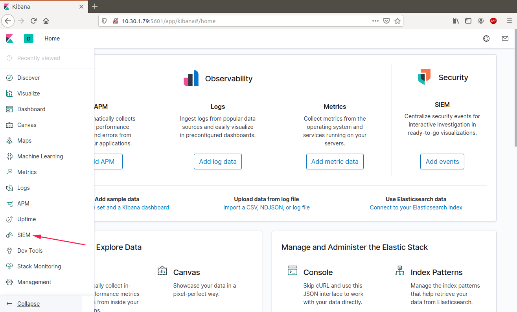The width and height of the screenshot is (517, 312).
Task: Open Stack Monitoring heartbeat icon
Action: click(x=10, y=266)
